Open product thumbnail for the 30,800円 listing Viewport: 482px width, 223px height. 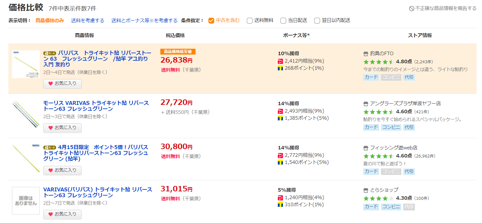coord(26,158)
